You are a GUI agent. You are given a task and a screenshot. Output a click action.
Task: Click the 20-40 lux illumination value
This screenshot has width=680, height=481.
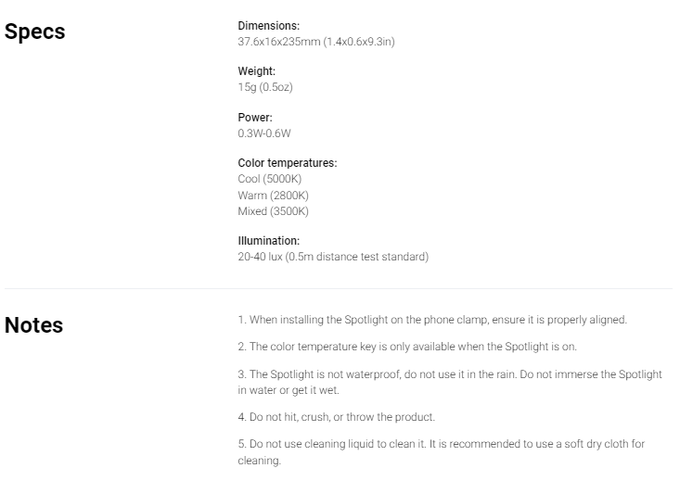point(333,257)
